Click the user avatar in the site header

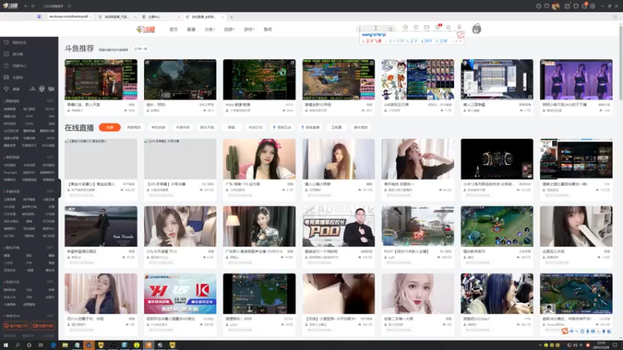click(x=477, y=29)
